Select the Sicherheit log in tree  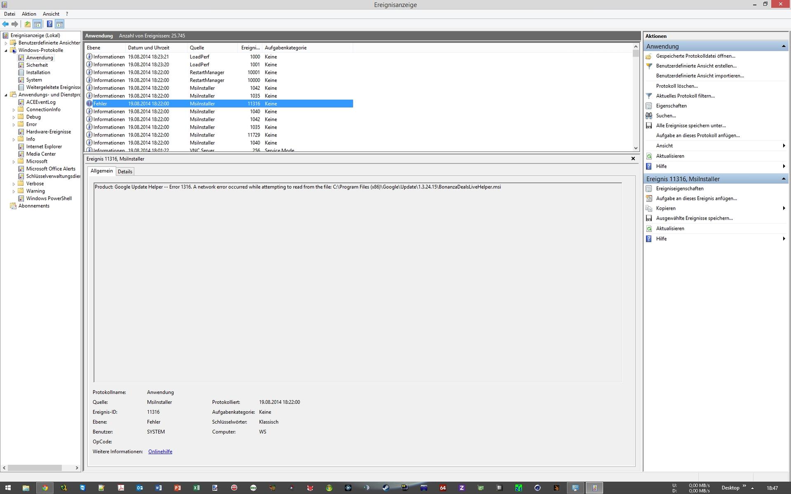coord(37,65)
